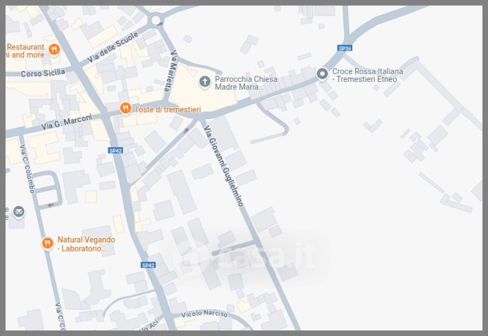
Task: Click the Via delle Scuole label
Action: 112,48
